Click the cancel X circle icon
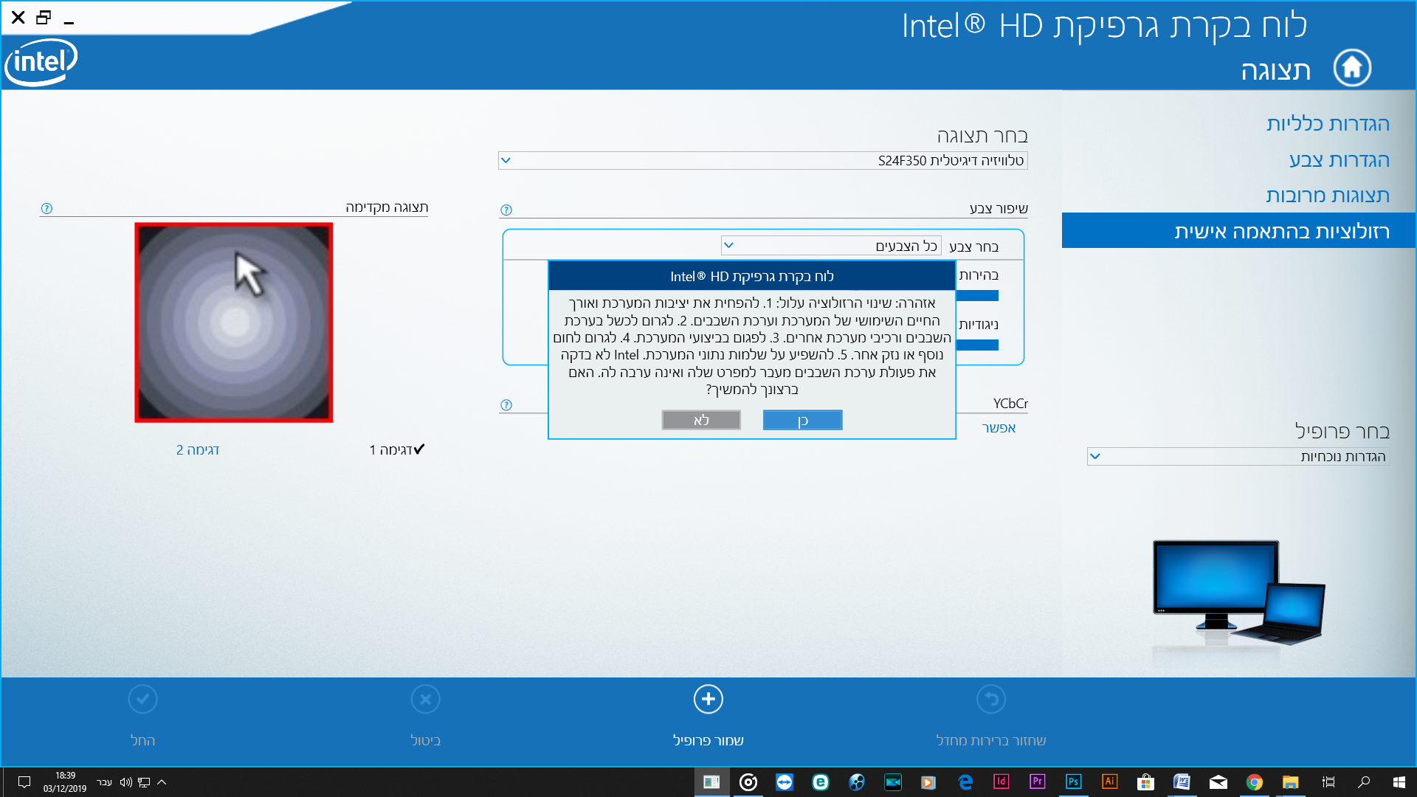 pyautogui.click(x=425, y=699)
